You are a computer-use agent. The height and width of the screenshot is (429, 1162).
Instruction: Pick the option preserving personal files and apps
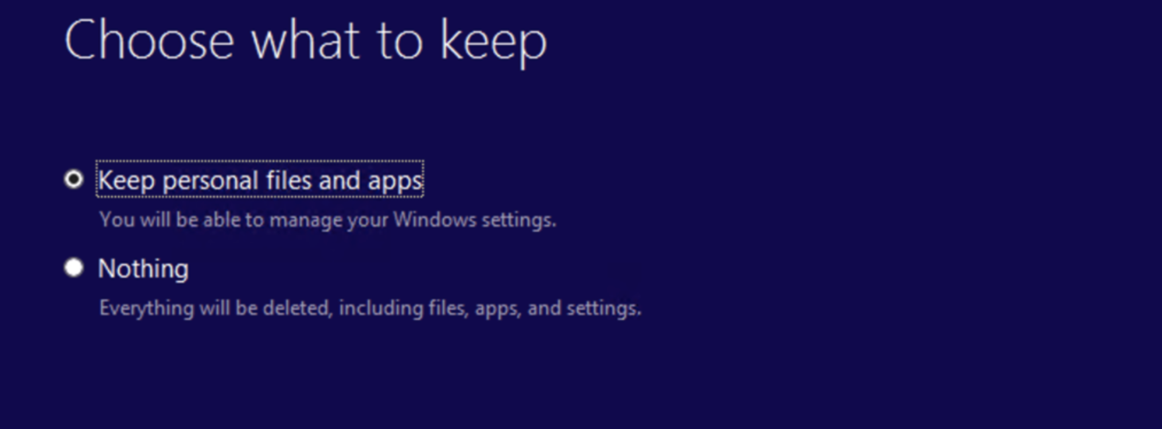pos(73,180)
